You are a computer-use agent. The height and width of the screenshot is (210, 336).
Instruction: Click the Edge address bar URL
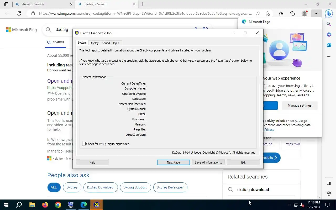(145, 13)
